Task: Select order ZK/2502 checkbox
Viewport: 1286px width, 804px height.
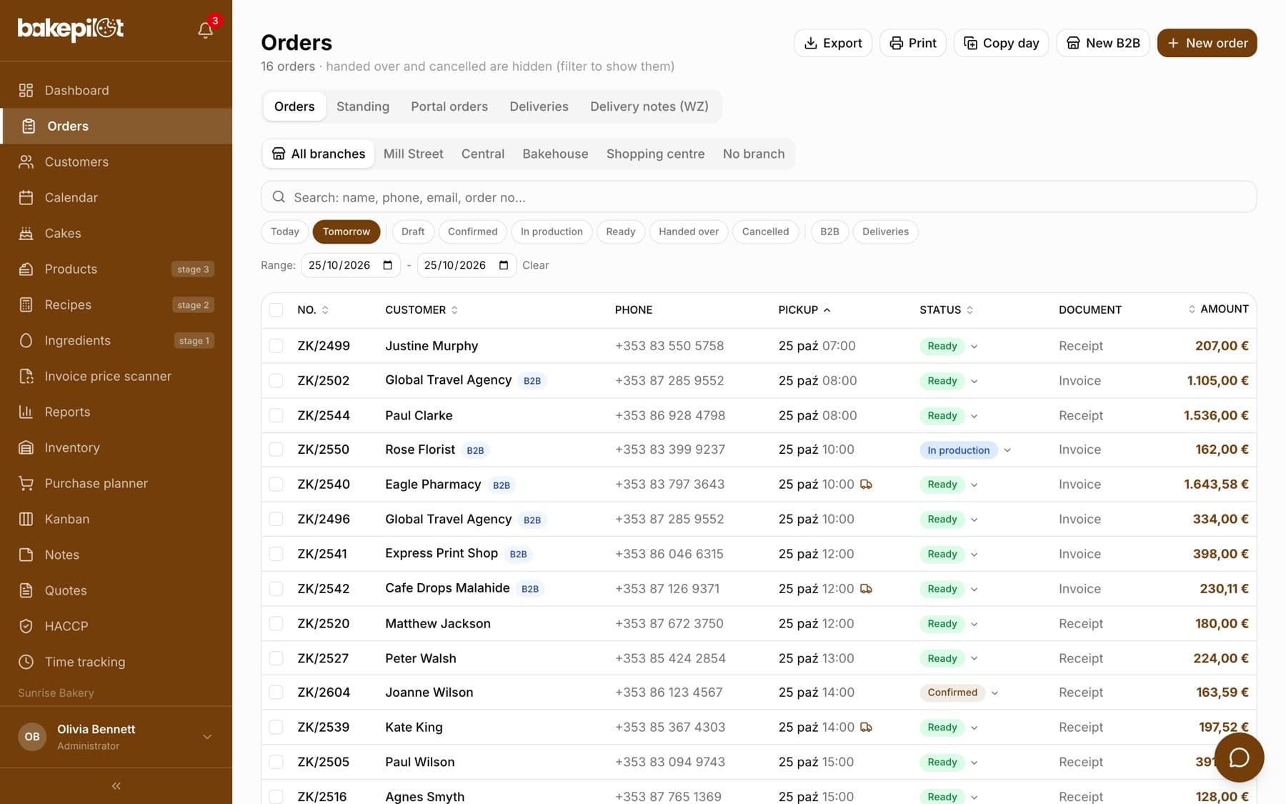Action: [276, 381]
